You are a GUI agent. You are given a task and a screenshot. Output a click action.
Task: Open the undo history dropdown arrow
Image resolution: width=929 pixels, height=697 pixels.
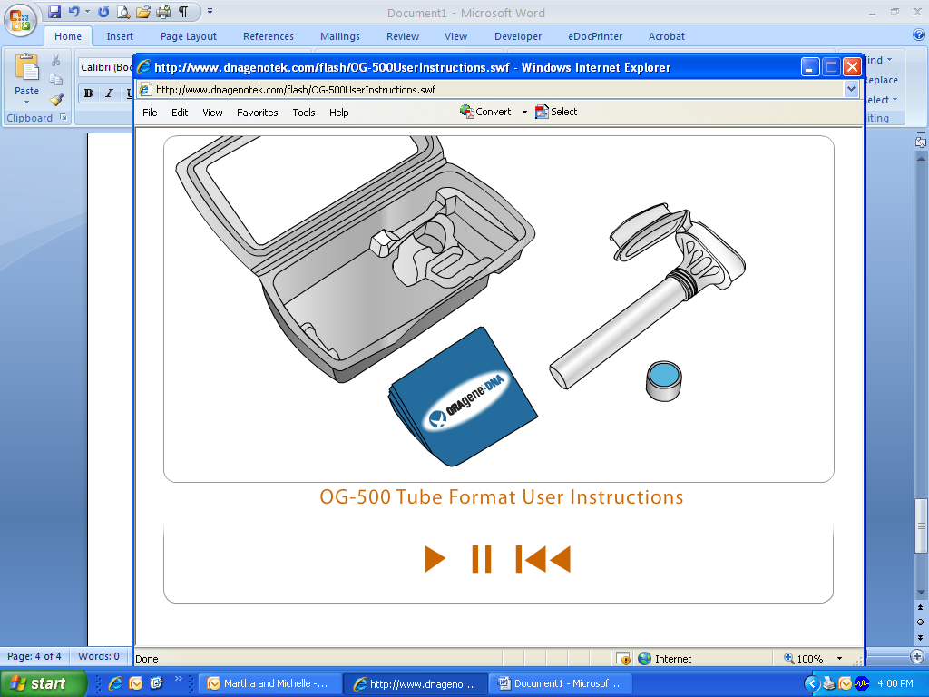tap(87, 11)
